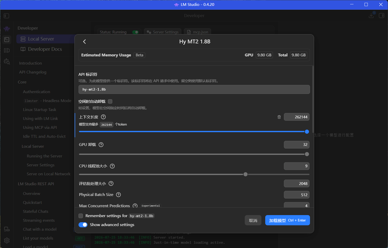
Task: Toggle the server Status: Running switch
Action: (135, 32)
